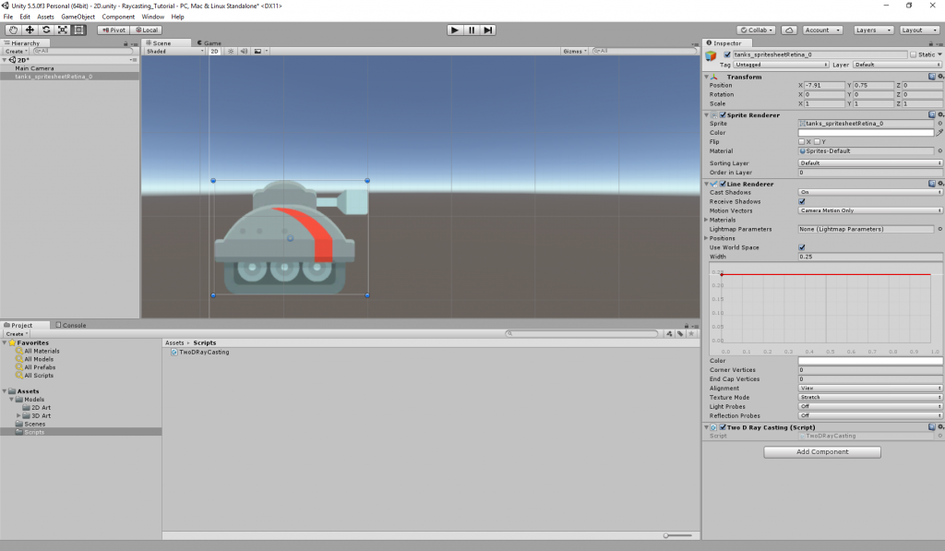Viewport: 945px width, 551px height.
Task: Toggle the Use World Space checkbox
Action: pyautogui.click(x=802, y=247)
